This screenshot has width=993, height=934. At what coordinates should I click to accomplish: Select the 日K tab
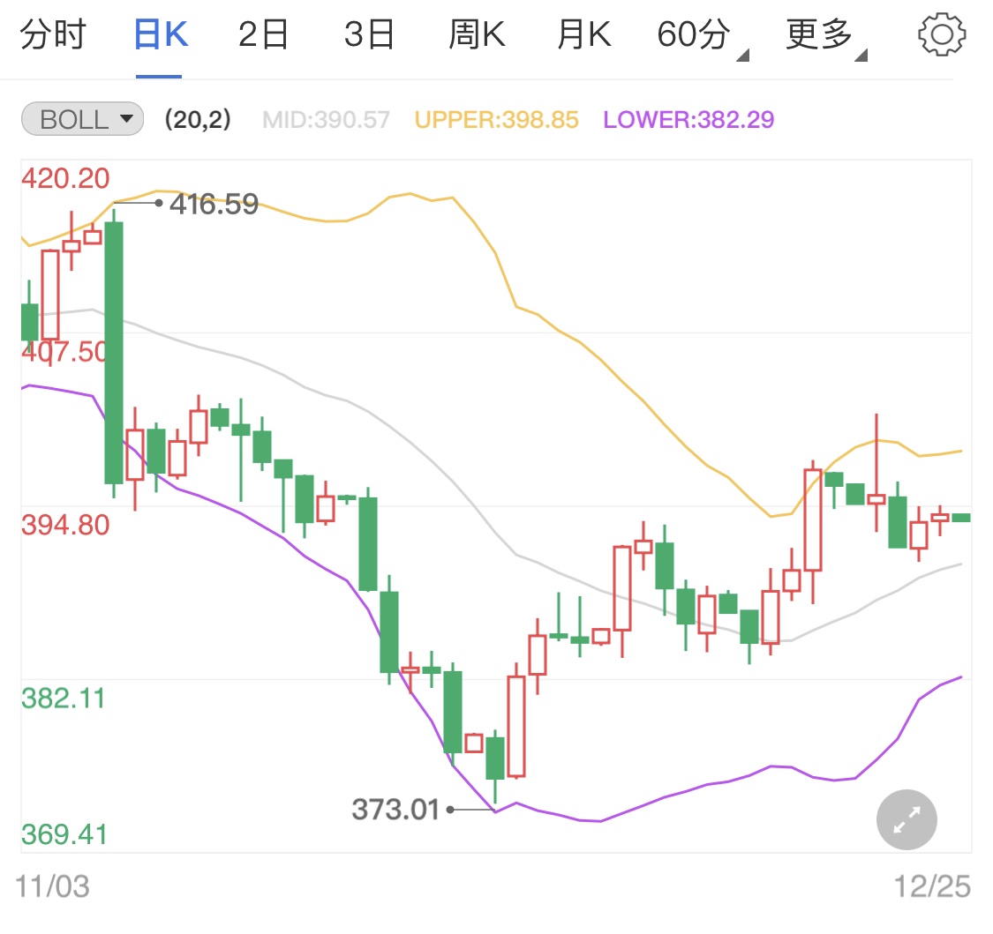[161, 34]
